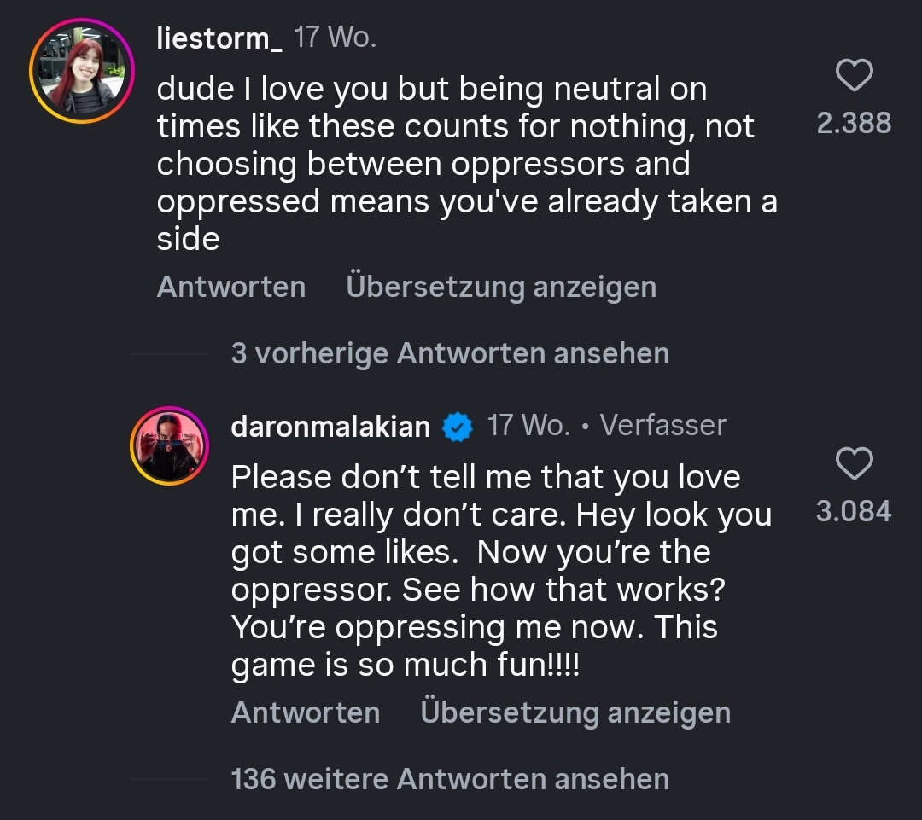The image size is (922, 820).
Task: Like daronmalakian's reply with the heart icon
Action: 853,464
